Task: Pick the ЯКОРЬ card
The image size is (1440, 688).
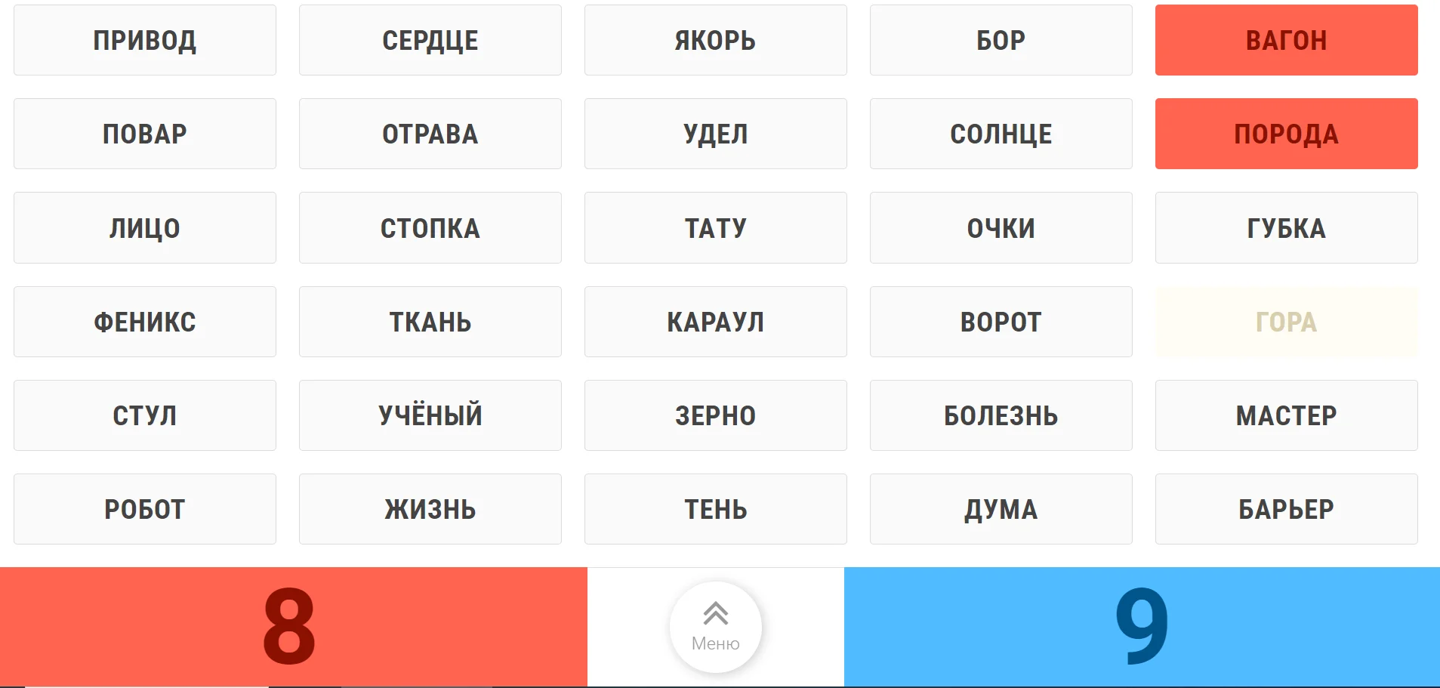Action: click(715, 40)
